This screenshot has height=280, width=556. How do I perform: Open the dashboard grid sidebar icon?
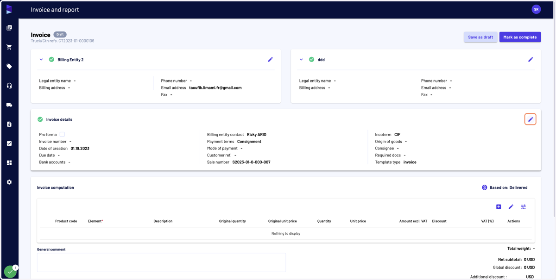pos(9,163)
